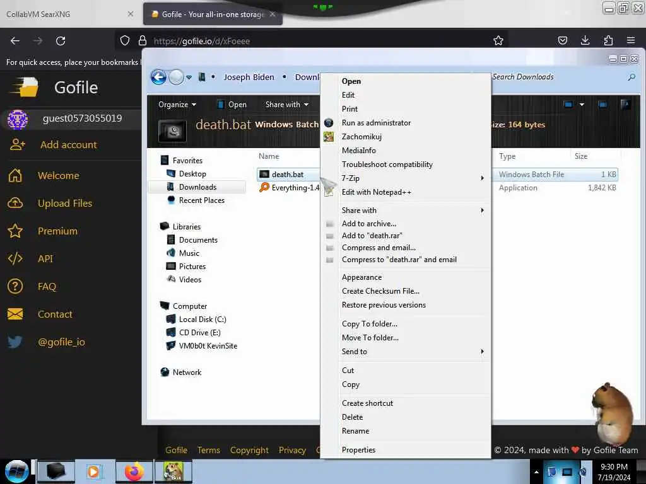Click Firefox's back navigation arrow
This screenshot has height=484, width=646.
point(15,41)
